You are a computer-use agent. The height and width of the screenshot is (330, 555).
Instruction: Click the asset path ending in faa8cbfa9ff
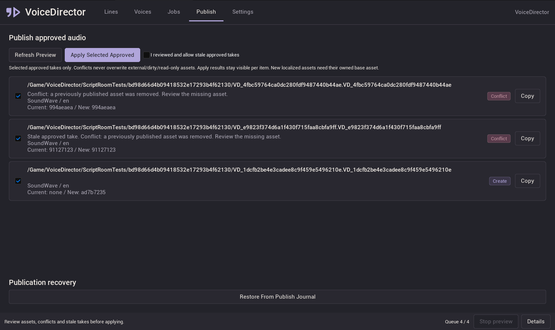(234, 127)
